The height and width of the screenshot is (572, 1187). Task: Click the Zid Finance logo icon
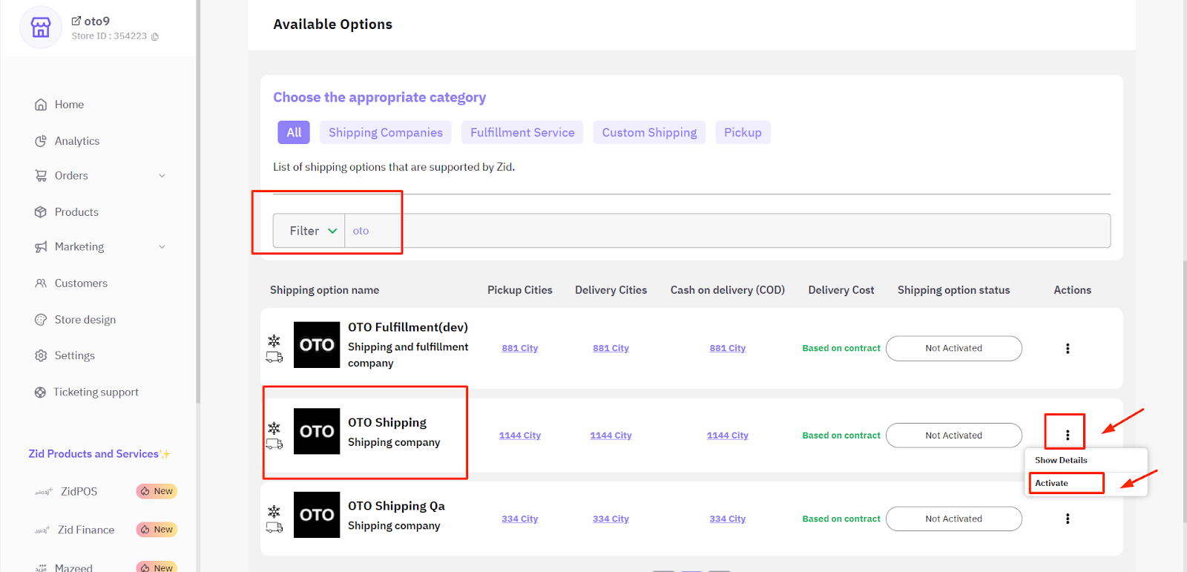pos(42,530)
